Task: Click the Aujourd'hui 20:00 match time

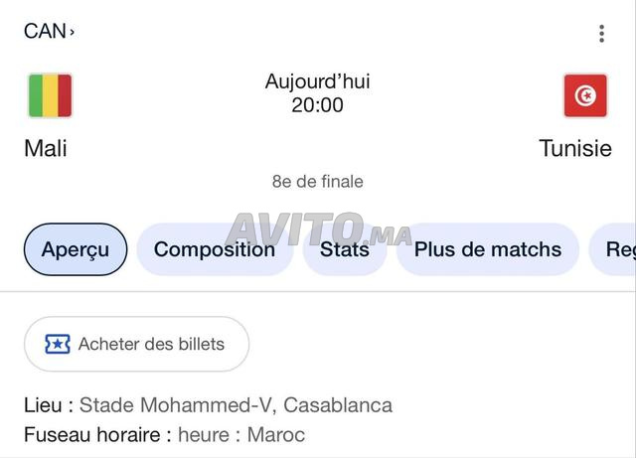Action: pos(317,93)
